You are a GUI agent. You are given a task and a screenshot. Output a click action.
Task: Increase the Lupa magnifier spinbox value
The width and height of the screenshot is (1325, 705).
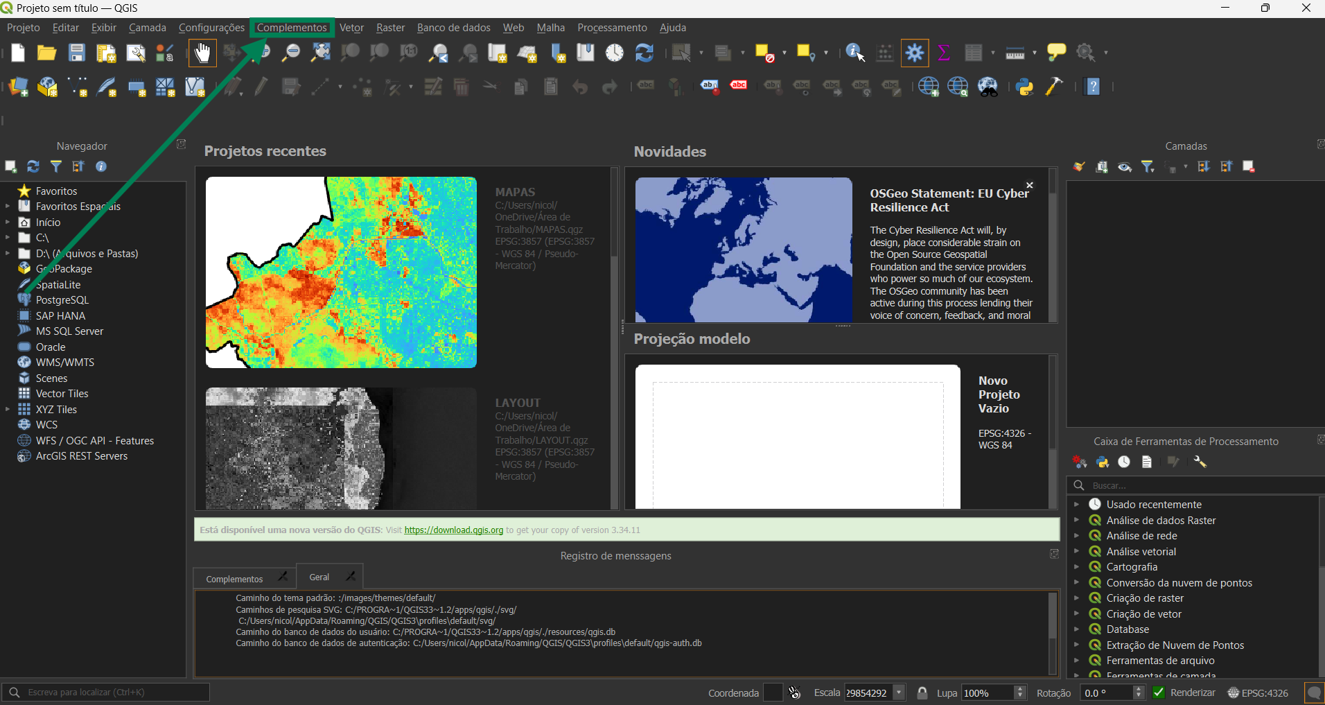coord(1019,689)
